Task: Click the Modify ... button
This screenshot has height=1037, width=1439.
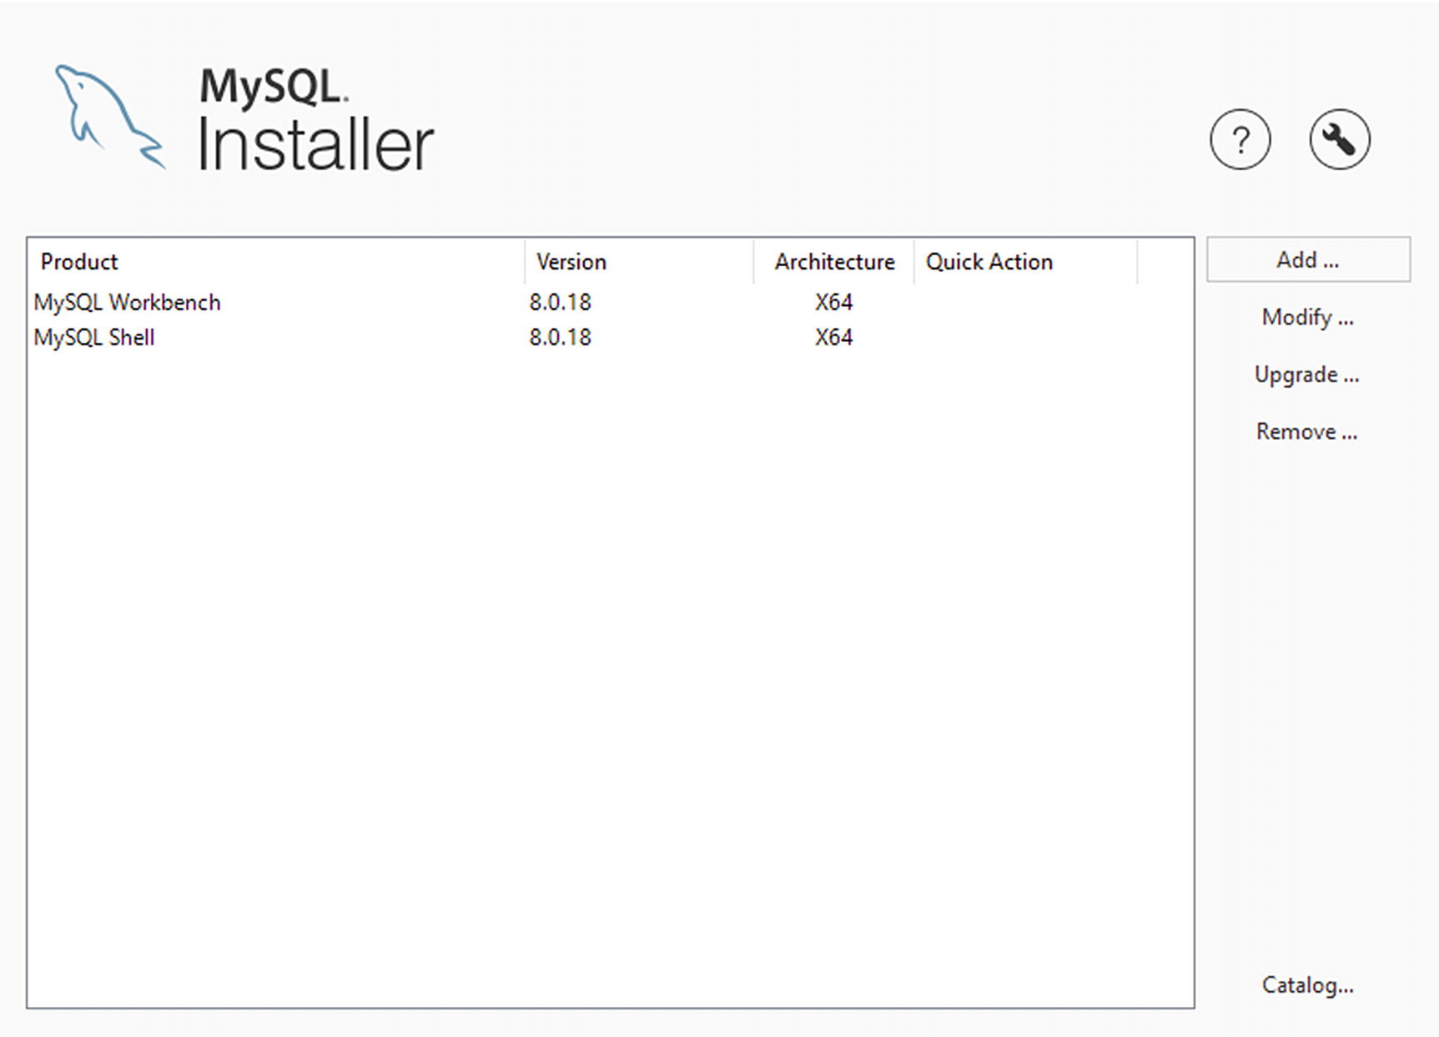Action: 1308,317
